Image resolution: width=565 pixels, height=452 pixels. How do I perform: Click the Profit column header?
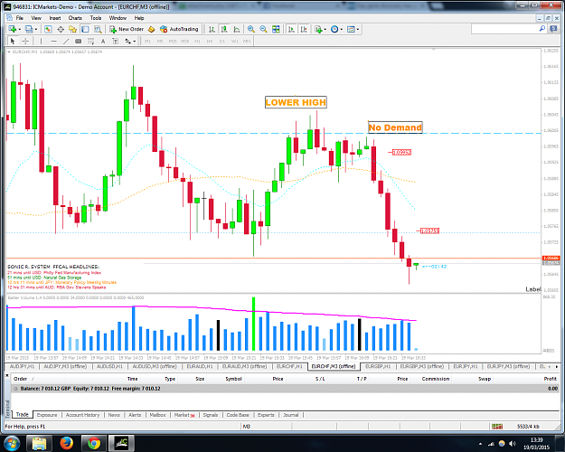click(551, 379)
